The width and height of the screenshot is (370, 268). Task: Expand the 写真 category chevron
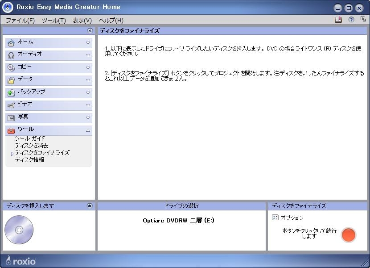(x=88, y=118)
